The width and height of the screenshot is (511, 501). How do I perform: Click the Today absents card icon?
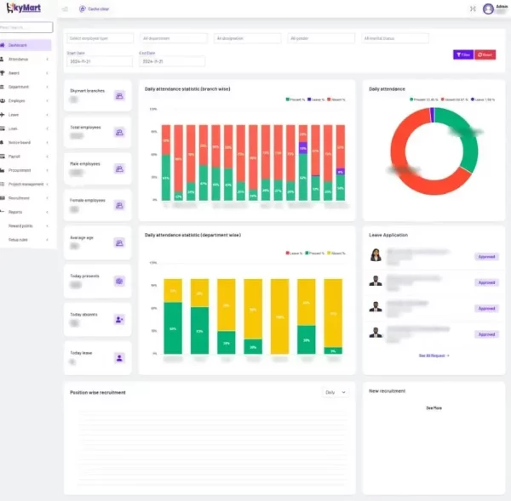tap(119, 319)
